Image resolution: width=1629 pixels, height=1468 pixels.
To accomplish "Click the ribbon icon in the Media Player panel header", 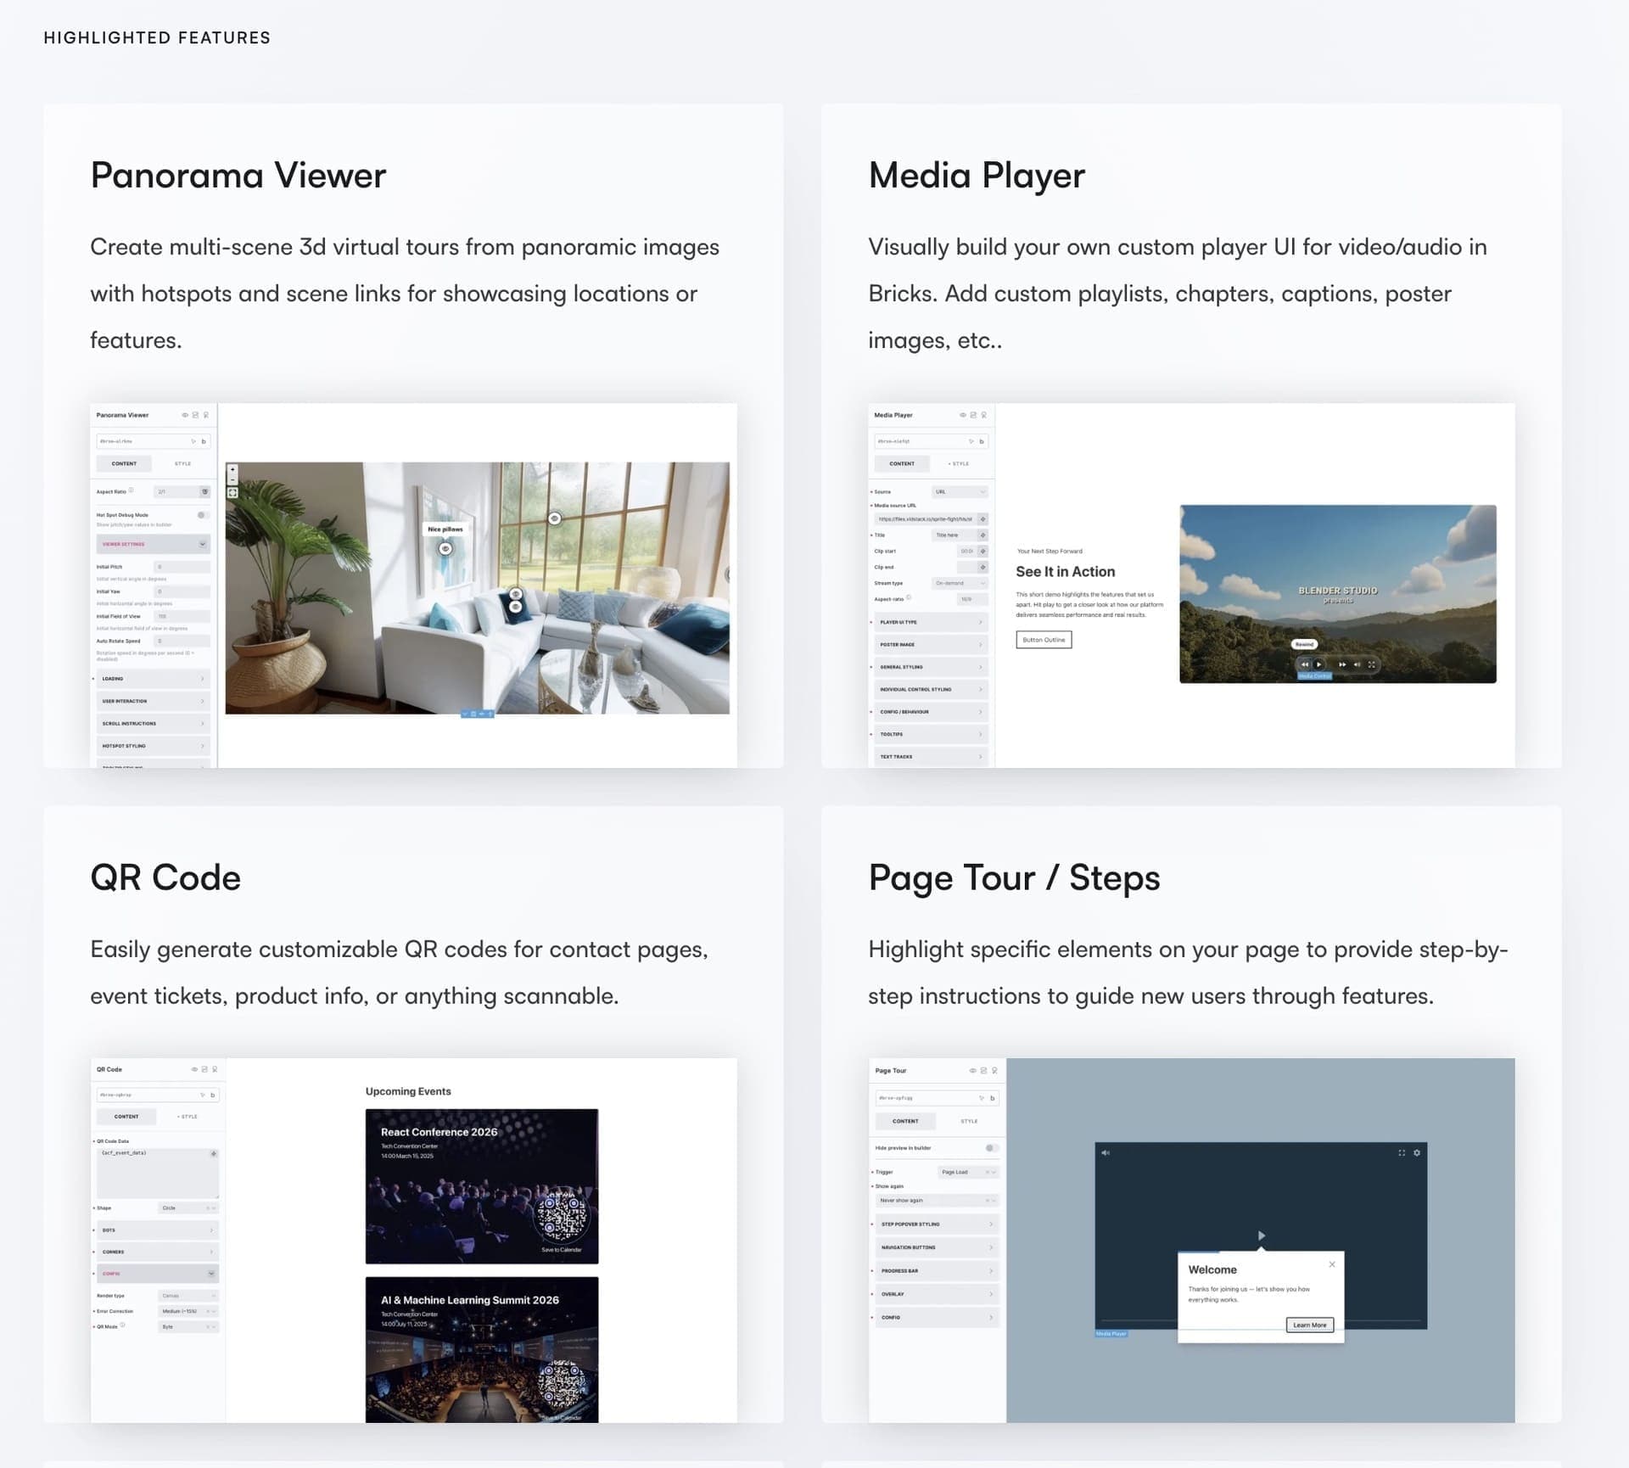I will [984, 415].
